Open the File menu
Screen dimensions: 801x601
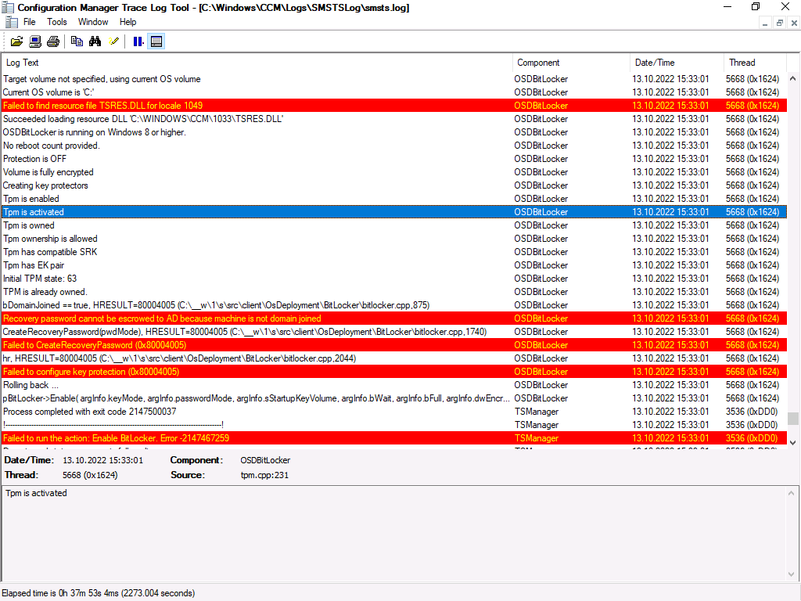30,22
